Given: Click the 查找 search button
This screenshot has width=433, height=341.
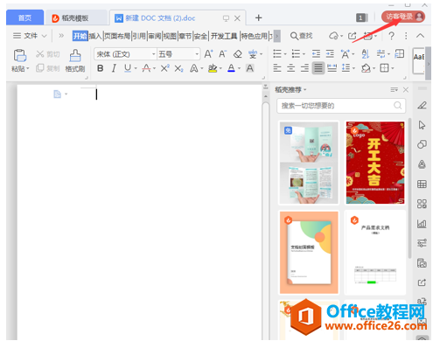Looking at the screenshot, I should coord(302,36).
